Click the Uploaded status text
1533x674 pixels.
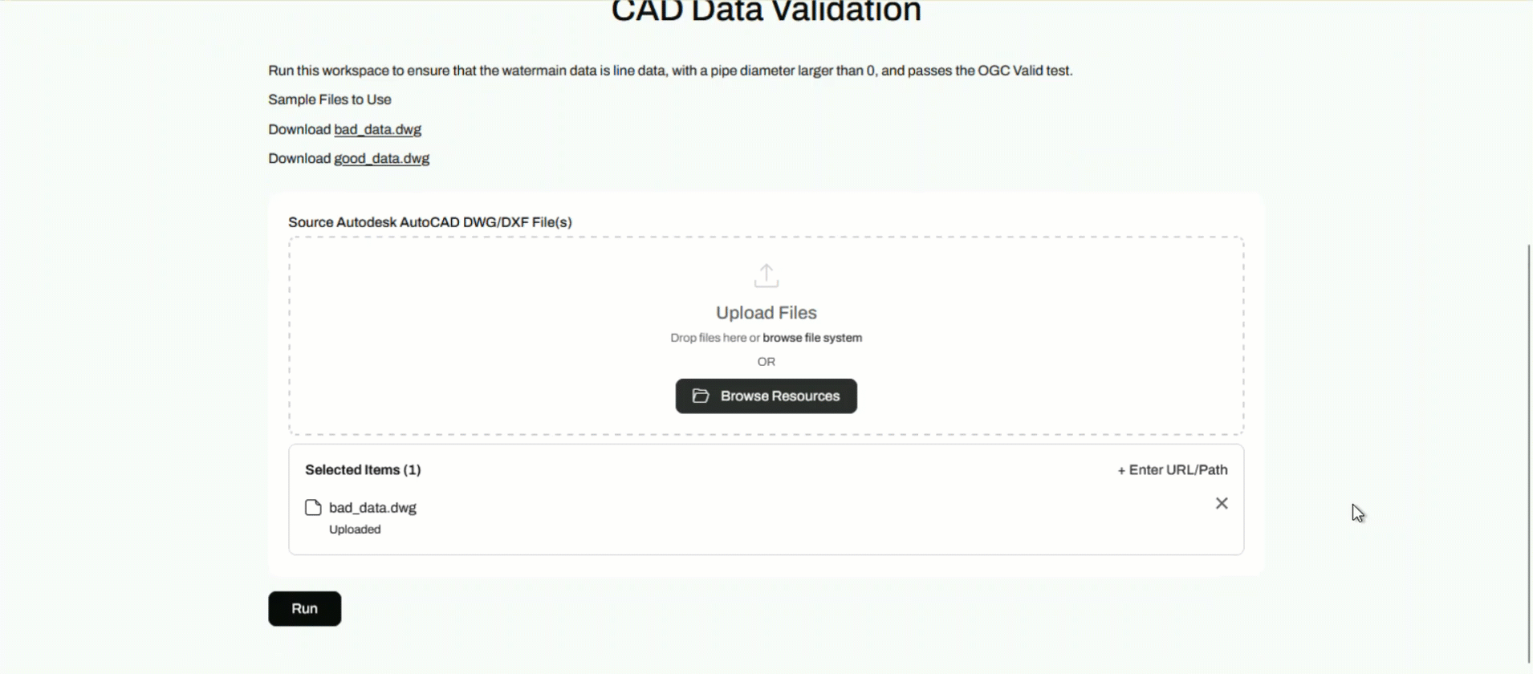(355, 530)
